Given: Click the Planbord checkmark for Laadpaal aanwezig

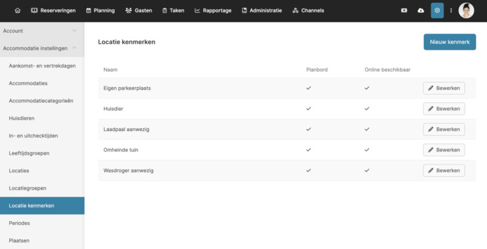Looking at the screenshot, I should (x=308, y=130).
